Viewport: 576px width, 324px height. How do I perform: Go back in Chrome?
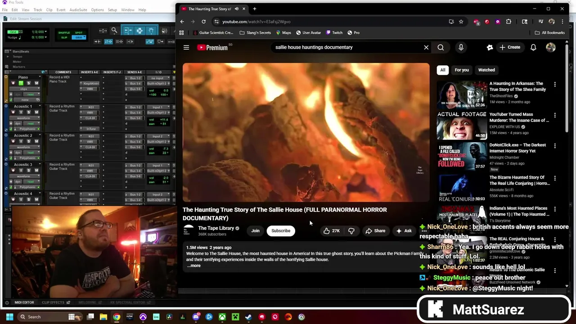pyautogui.click(x=182, y=22)
